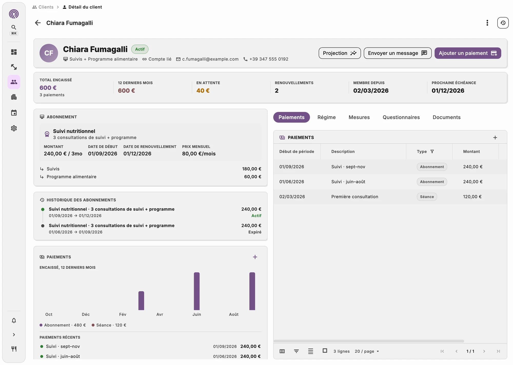Image resolution: width=513 pixels, height=365 pixels.
Task: Open the settings gear in sidebar
Action: (x=14, y=128)
